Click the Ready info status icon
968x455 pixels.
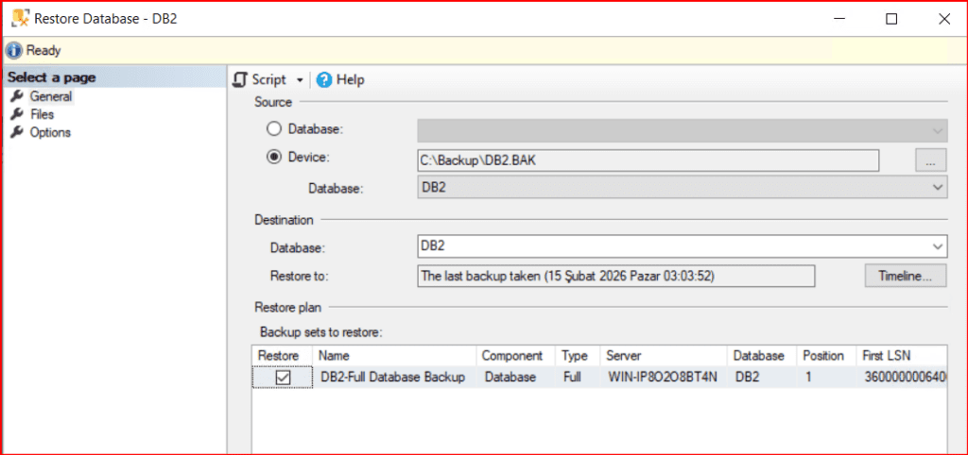(13, 51)
